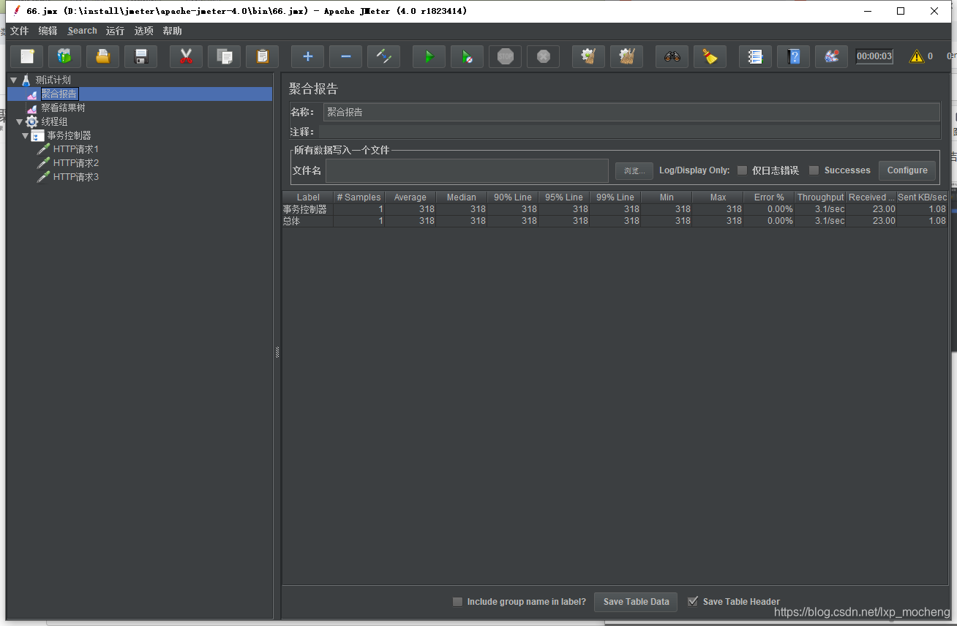Click the 00:00:03 elapsed timer
Viewport: 957px width, 626px height.
click(874, 56)
